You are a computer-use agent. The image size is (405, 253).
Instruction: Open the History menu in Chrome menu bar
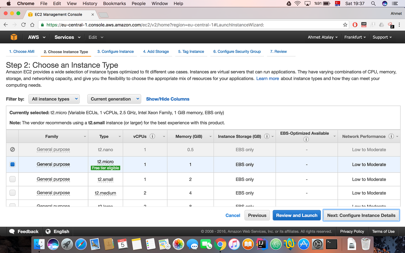[90, 4]
